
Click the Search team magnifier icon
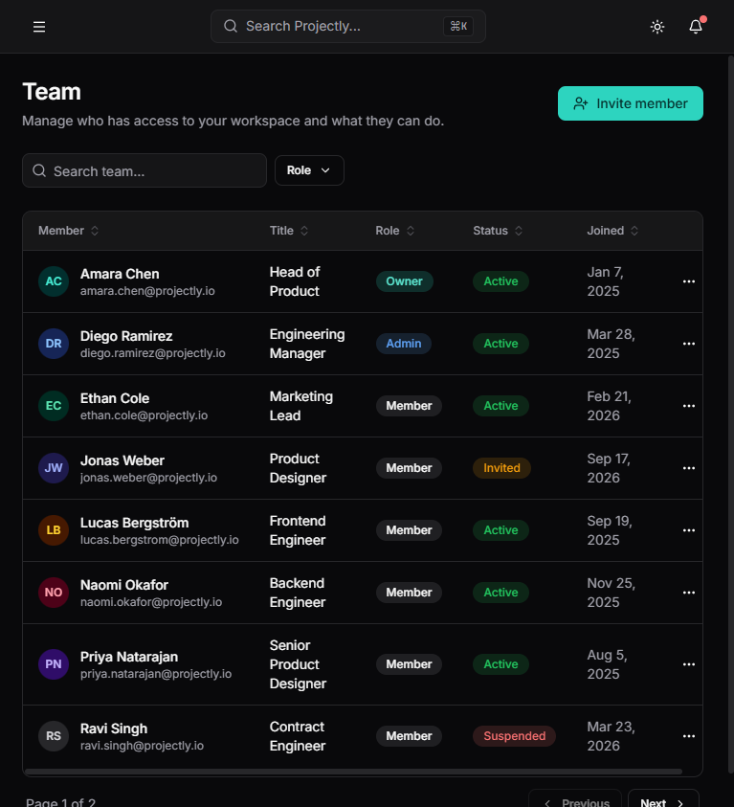point(39,170)
